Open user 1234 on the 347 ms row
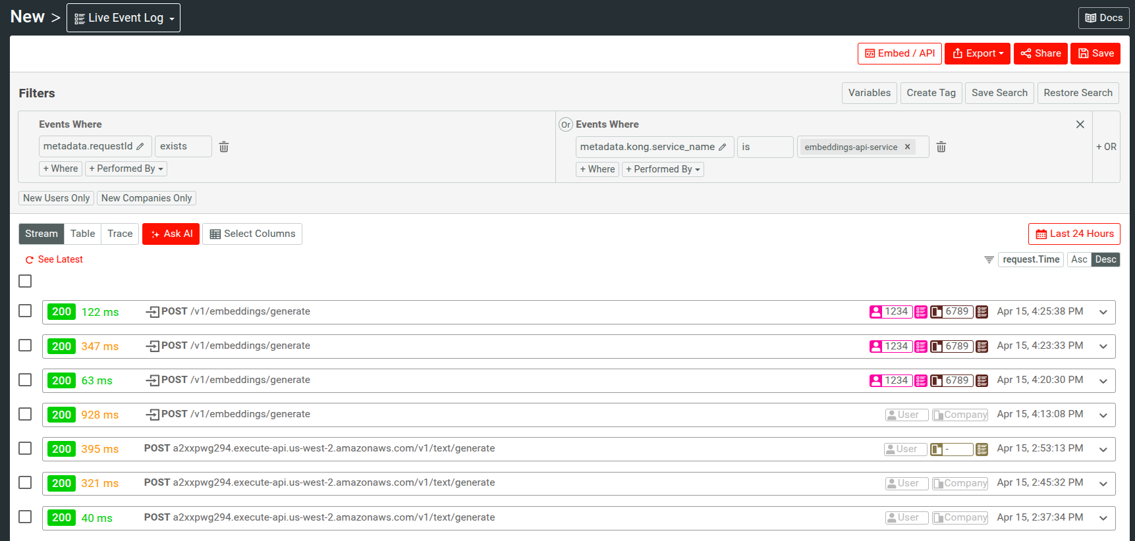This screenshot has width=1135, height=541. coord(891,346)
